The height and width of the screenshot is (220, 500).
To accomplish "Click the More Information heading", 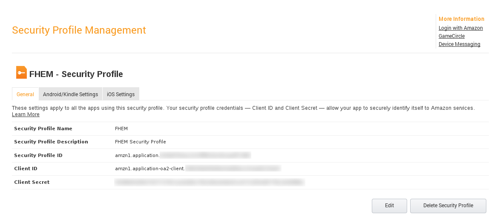I will [461, 19].
